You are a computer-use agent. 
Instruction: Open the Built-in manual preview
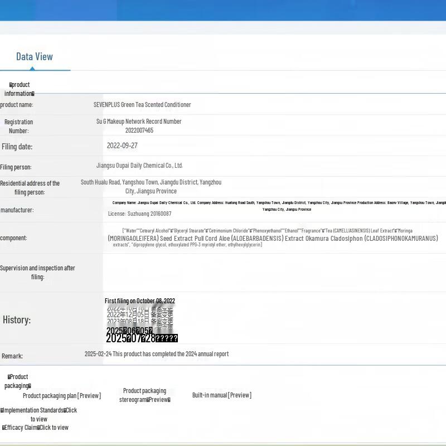point(221,395)
